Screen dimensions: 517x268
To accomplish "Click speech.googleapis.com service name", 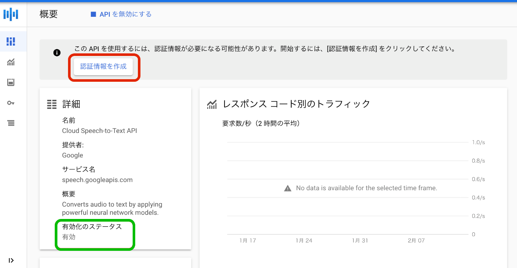I will pyautogui.click(x=97, y=180).
